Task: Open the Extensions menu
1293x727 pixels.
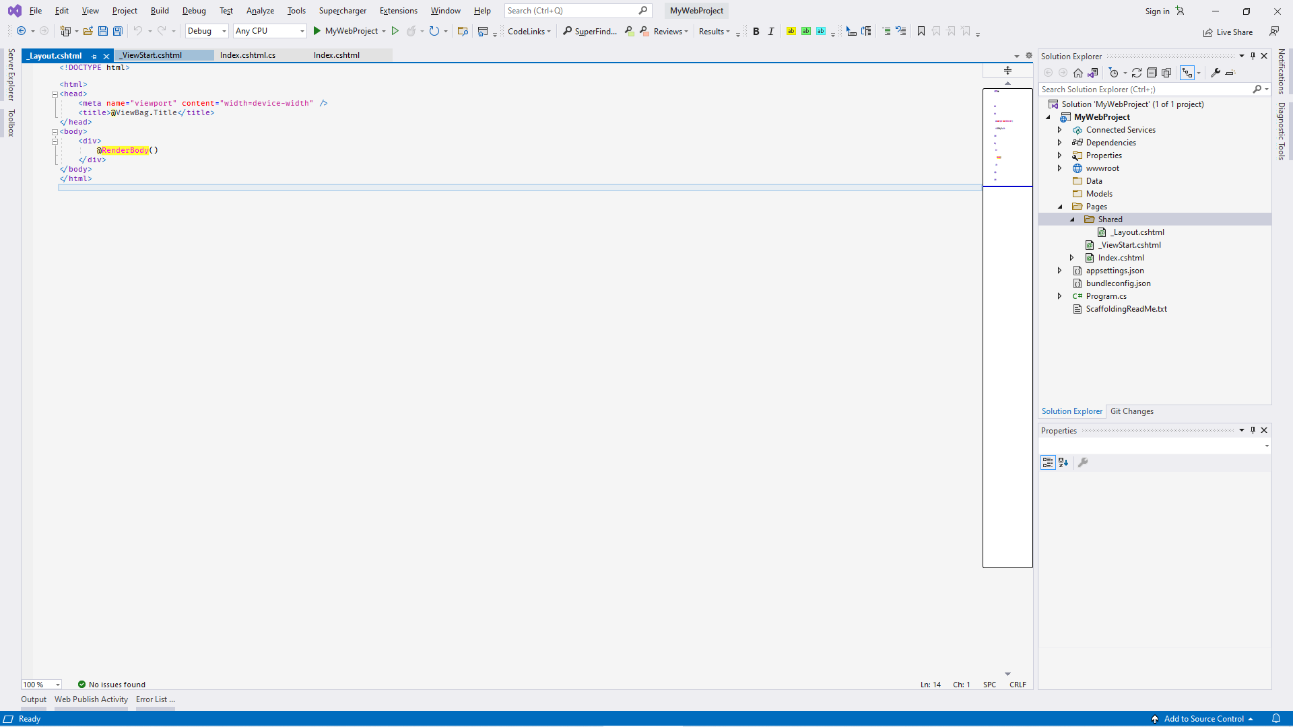Action: point(398,11)
